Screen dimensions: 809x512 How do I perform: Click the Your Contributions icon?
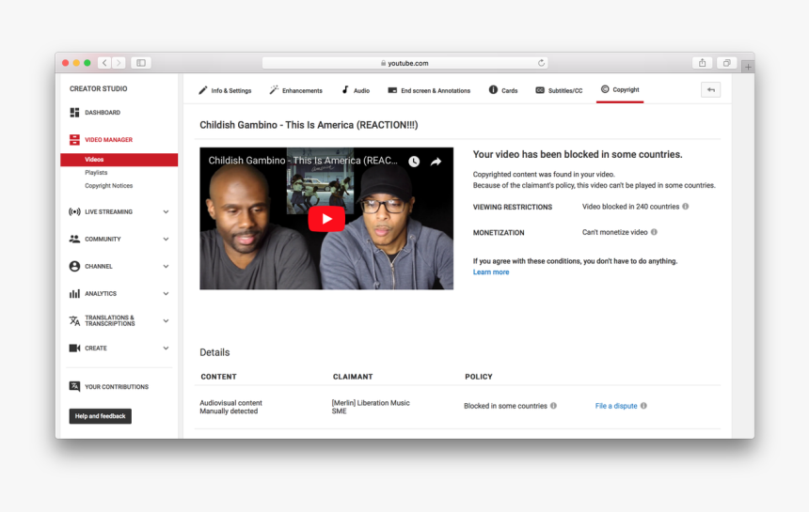point(74,386)
